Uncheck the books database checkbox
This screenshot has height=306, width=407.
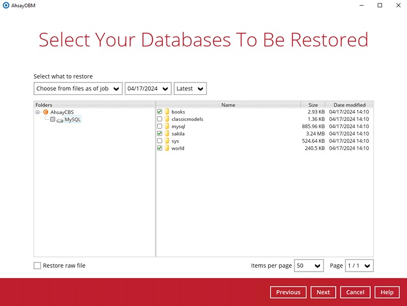click(x=159, y=112)
